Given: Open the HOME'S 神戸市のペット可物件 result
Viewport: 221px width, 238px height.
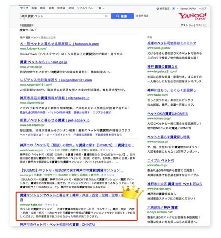Looking at the screenshot, I should 77,145.
